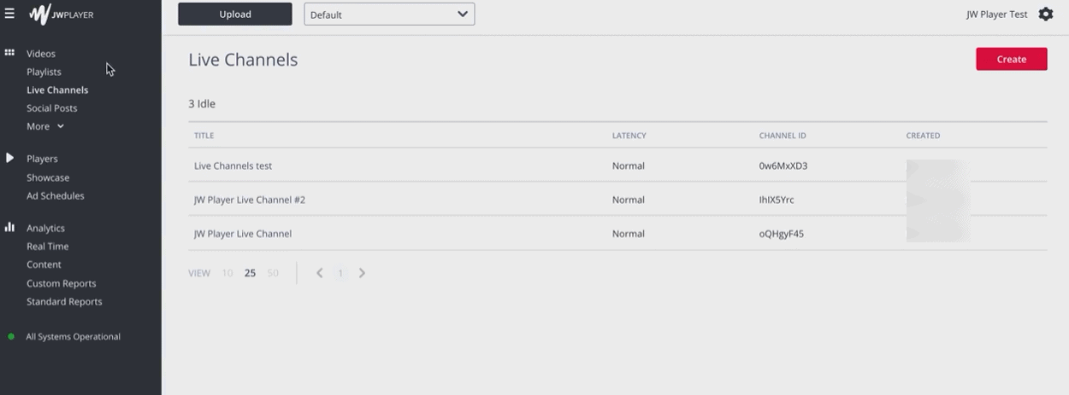Open Real Time analytics
1069x395 pixels.
coord(48,247)
